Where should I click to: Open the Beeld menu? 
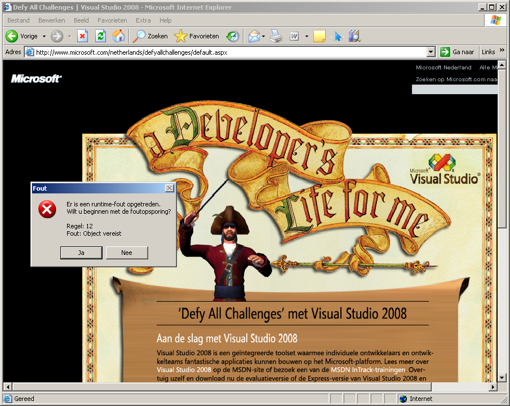coord(81,20)
